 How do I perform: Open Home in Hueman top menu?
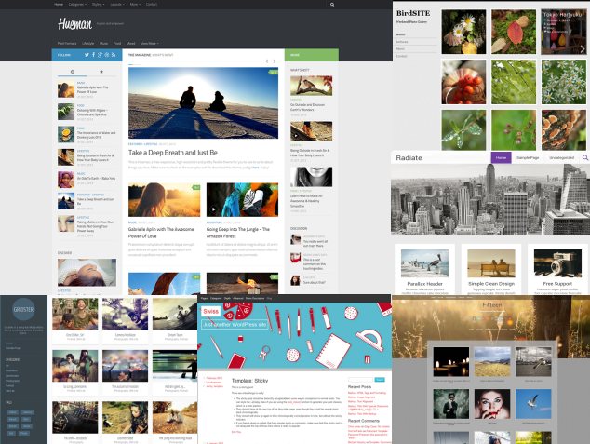(x=59, y=5)
